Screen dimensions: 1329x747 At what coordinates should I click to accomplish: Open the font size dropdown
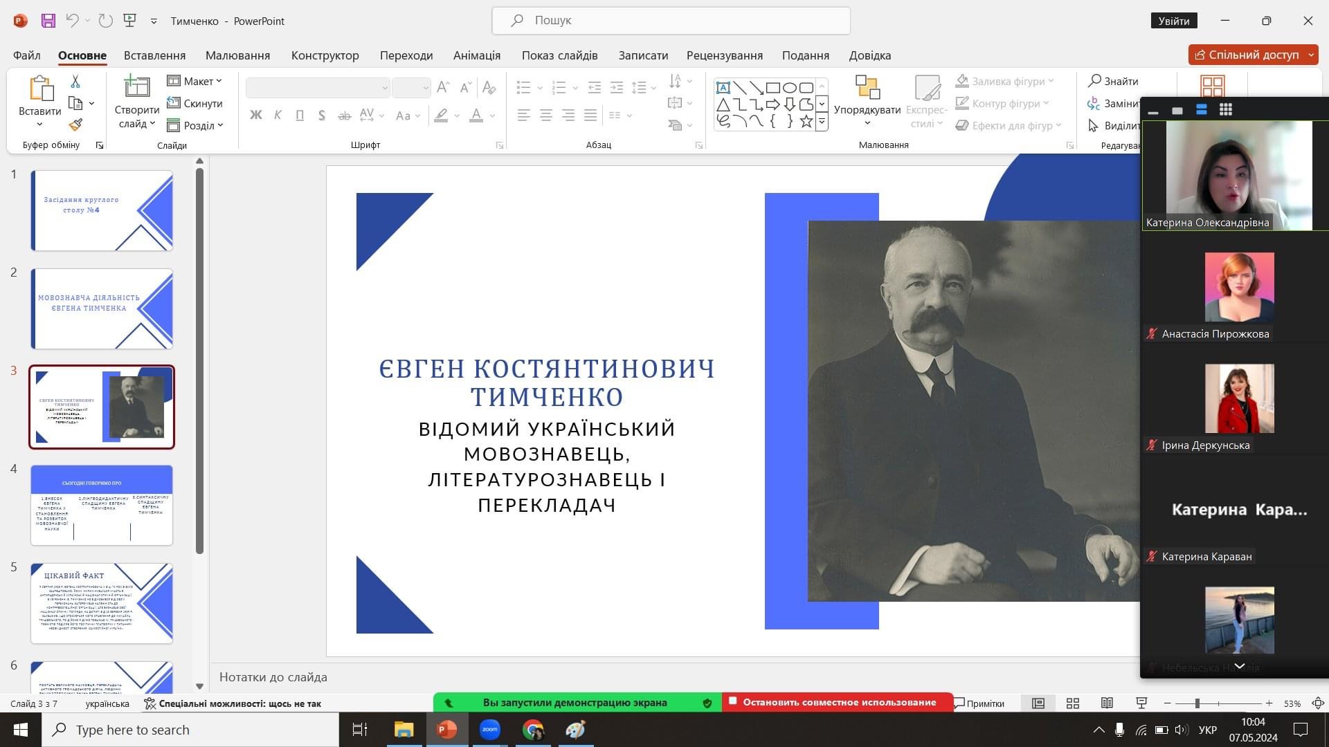tap(425, 88)
